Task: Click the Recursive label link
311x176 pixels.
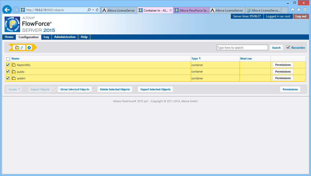Action: click(x=298, y=48)
